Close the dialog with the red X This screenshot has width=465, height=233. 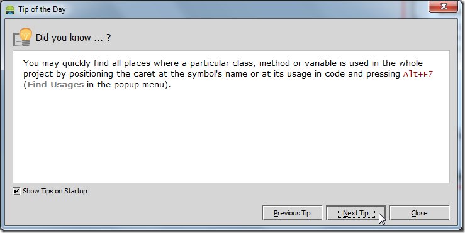pos(444,6)
